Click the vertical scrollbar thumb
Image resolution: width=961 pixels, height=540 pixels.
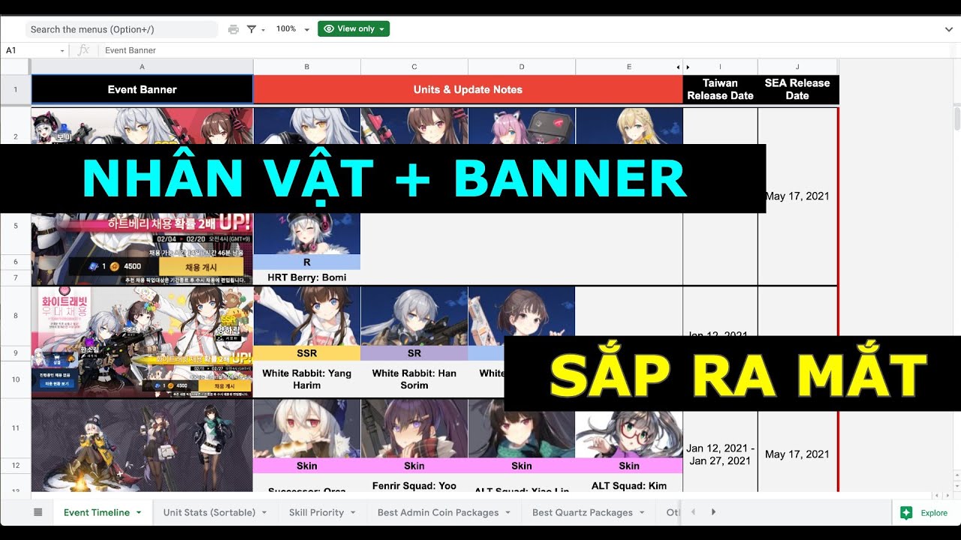956,118
